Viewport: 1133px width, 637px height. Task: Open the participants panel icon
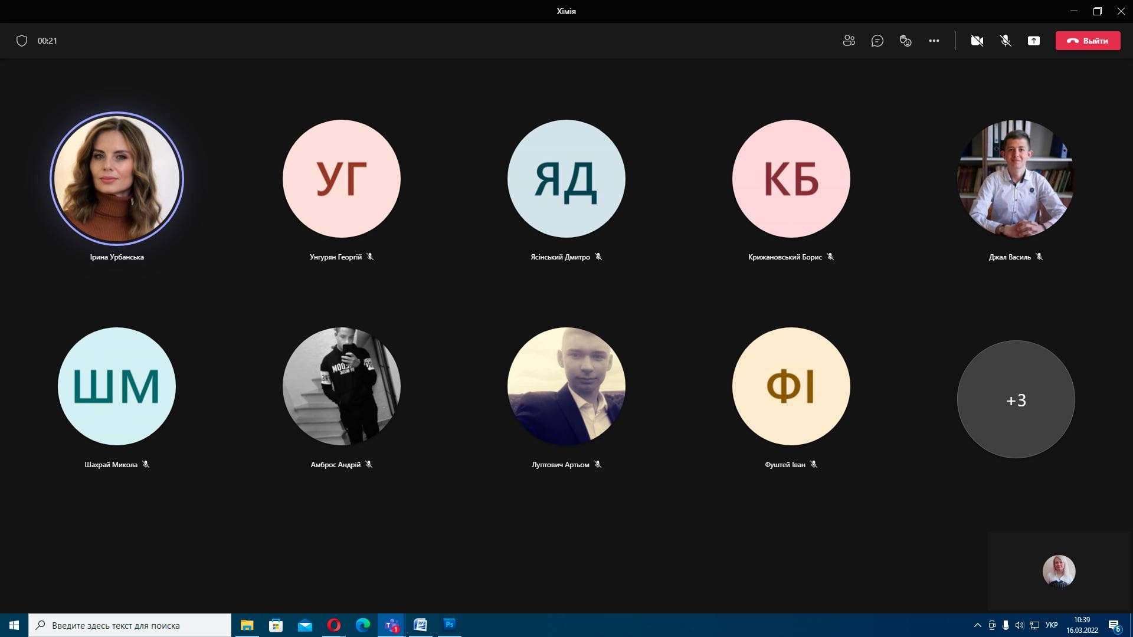(849, 41)
